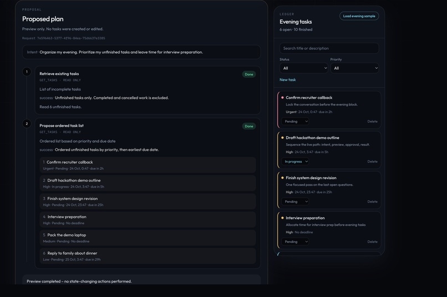This screenshot has height=297, width=447.
Task: Click the yellow dot on Interview preparation card
Action: coord(282,218)
